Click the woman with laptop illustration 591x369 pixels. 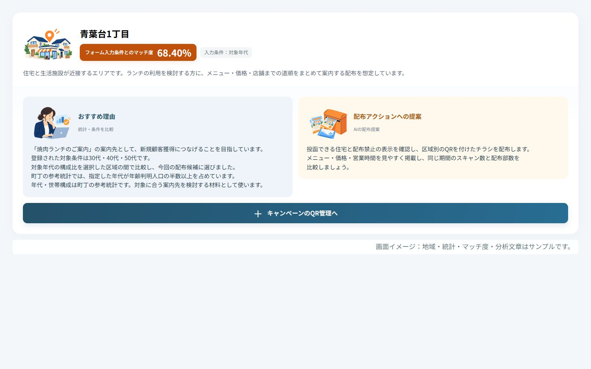coord(52,123)
